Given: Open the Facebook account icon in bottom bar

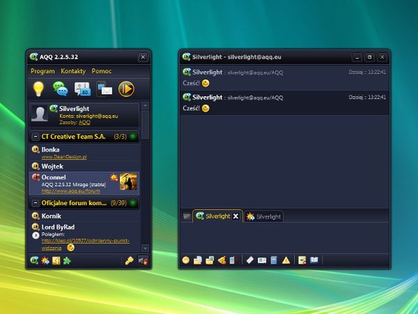Looking at the screenshot, I should tap(56, 260).
